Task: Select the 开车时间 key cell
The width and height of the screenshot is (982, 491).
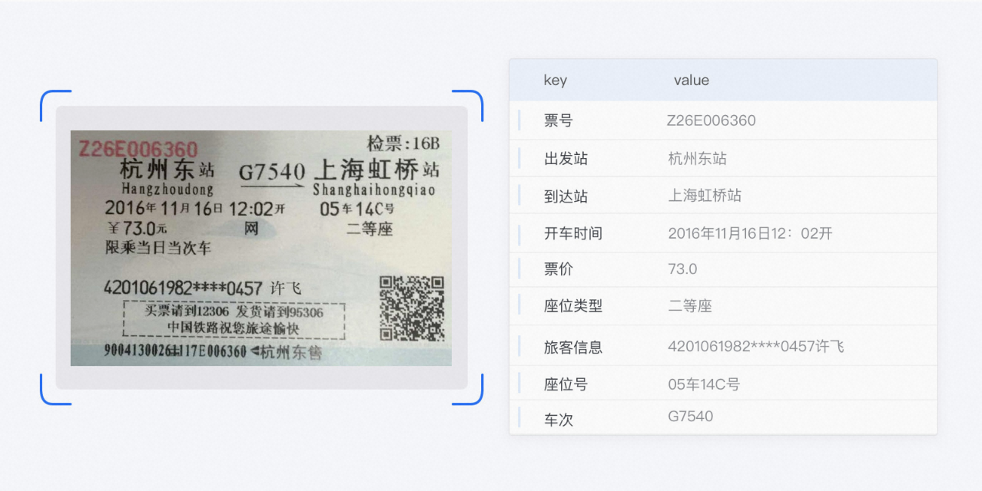Action: pos(572,233)
